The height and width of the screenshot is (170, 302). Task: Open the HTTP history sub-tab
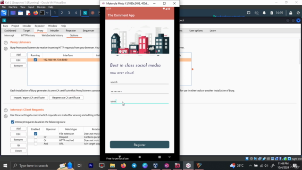pos(28,35)
